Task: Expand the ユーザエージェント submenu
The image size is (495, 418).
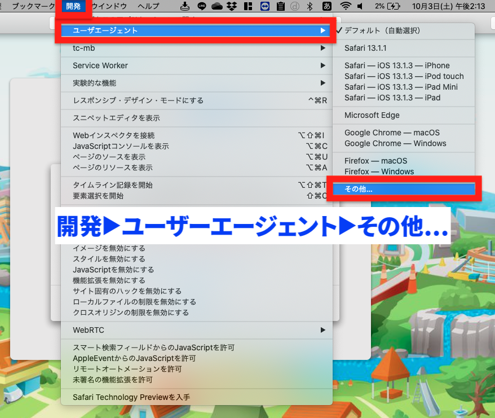Action: click(x=196, y=30)
